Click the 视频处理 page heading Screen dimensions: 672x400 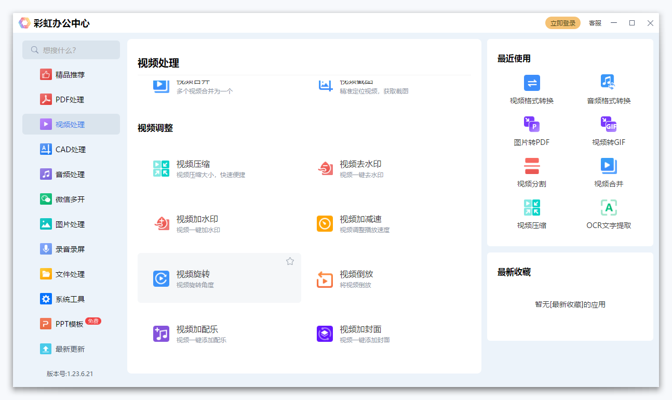tap(158, 63)
